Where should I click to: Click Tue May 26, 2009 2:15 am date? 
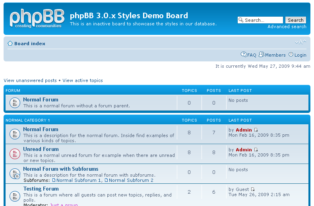pos(259,195)
